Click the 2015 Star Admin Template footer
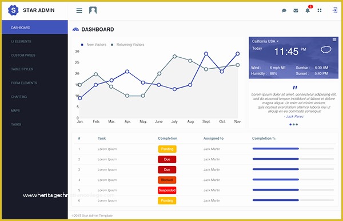 92,215
